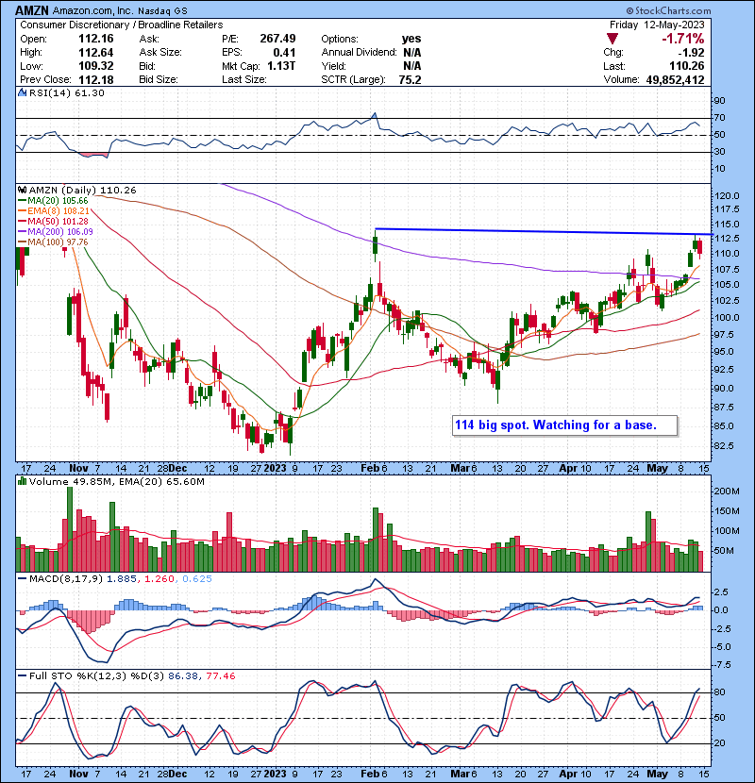This screenshot has height=783, width=755.
Task: Click the MACD legend line marker
Action: pos(23,579)
